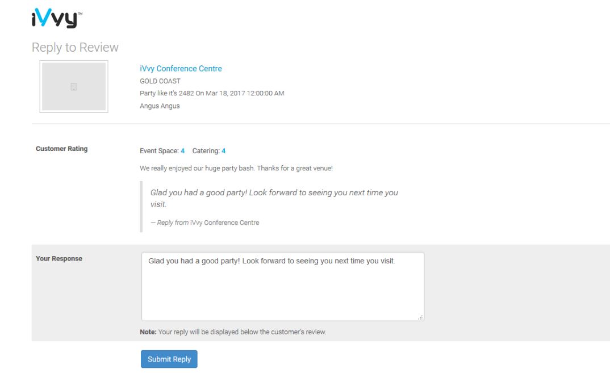Select the Party like it's 2482 event line
The width and height of the screenshot is (610, 386).
212,93
